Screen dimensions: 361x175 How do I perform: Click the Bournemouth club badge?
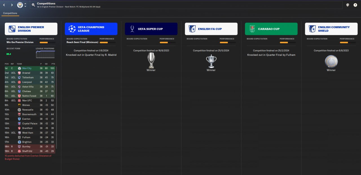[x=19, y=114]
